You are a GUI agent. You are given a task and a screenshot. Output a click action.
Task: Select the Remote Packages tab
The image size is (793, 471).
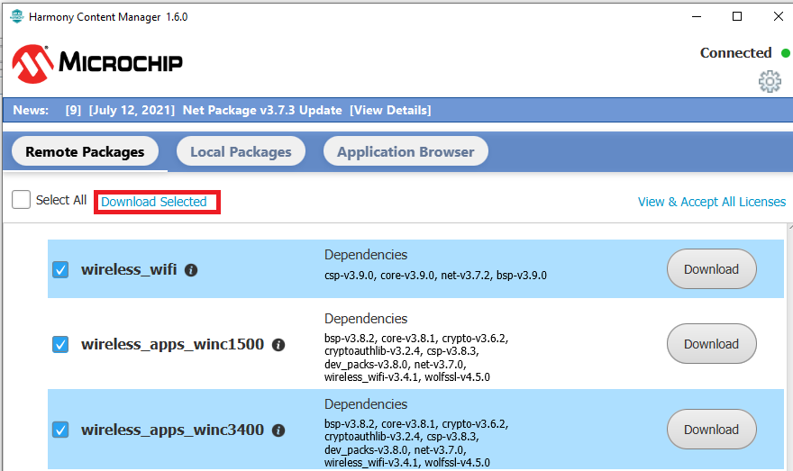click(x=85, y=151)
